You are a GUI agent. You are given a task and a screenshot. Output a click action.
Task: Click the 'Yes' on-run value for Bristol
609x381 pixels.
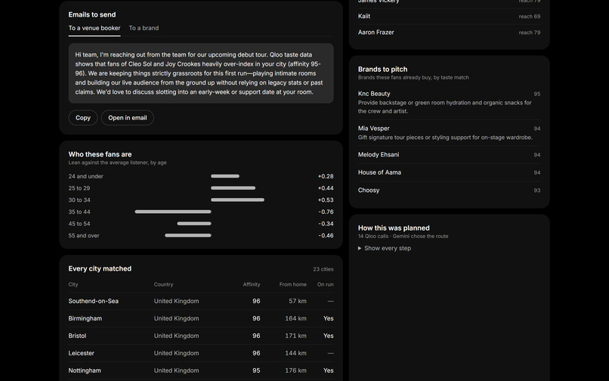(328, 336)
